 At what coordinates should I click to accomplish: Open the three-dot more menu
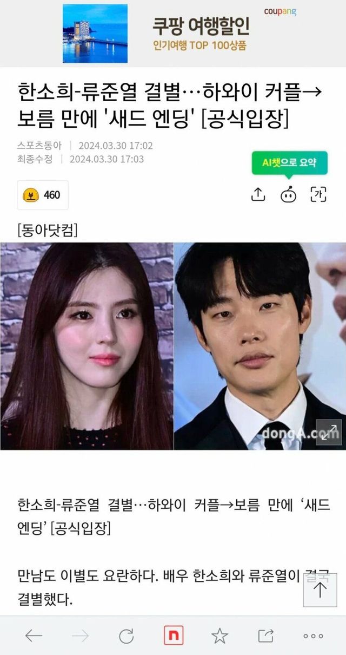tap(313, 636)
